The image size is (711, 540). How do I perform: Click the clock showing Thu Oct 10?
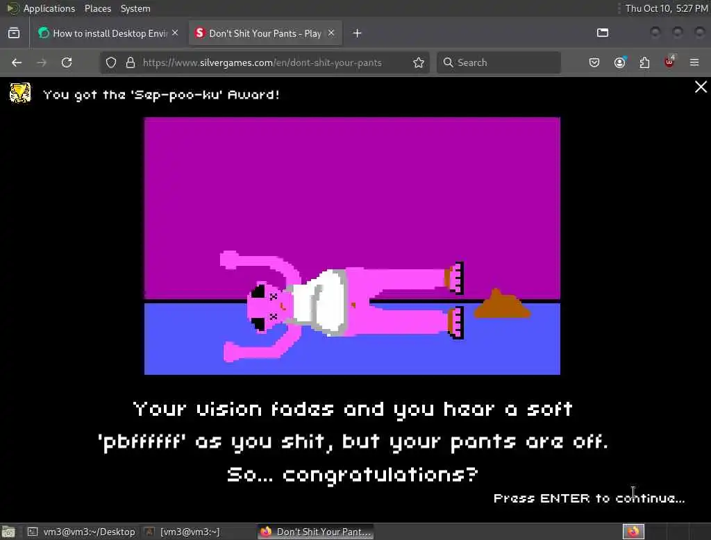(666, 8)
